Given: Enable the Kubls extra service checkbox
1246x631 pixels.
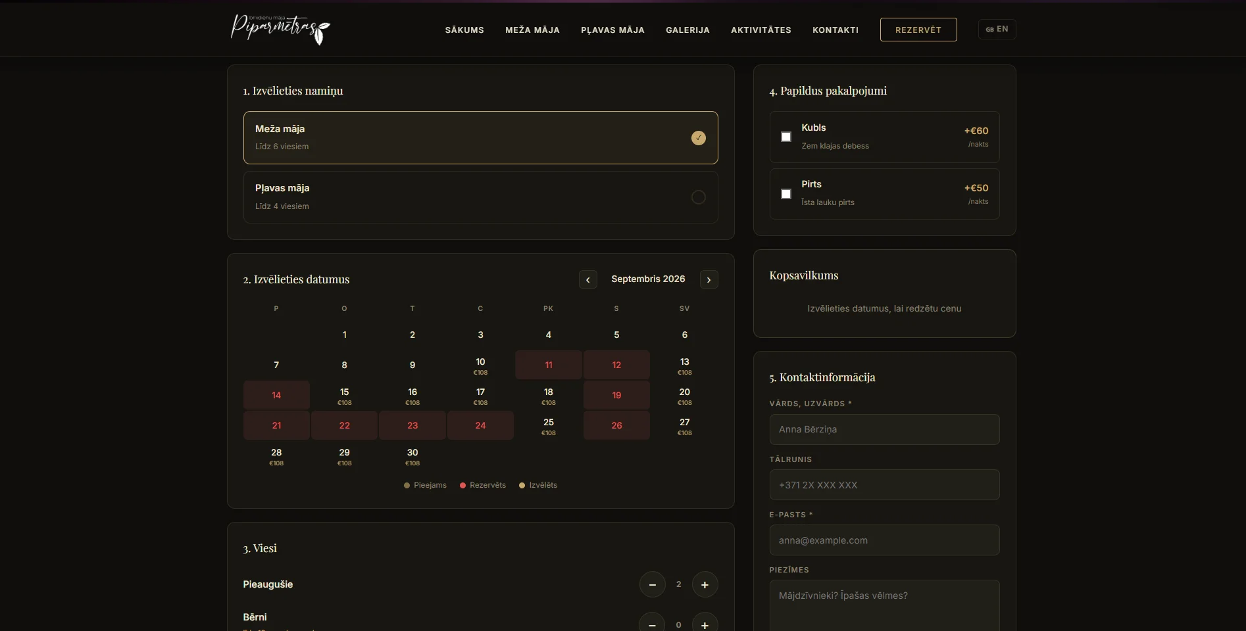Looking at the screenshot, I should 786,137.
